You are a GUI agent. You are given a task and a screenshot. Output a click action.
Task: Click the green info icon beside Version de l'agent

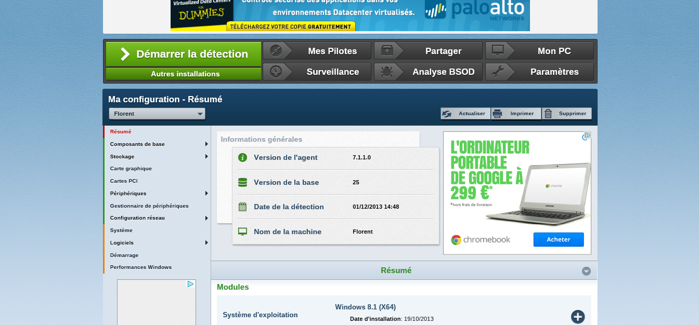click(x=242, y=157)
